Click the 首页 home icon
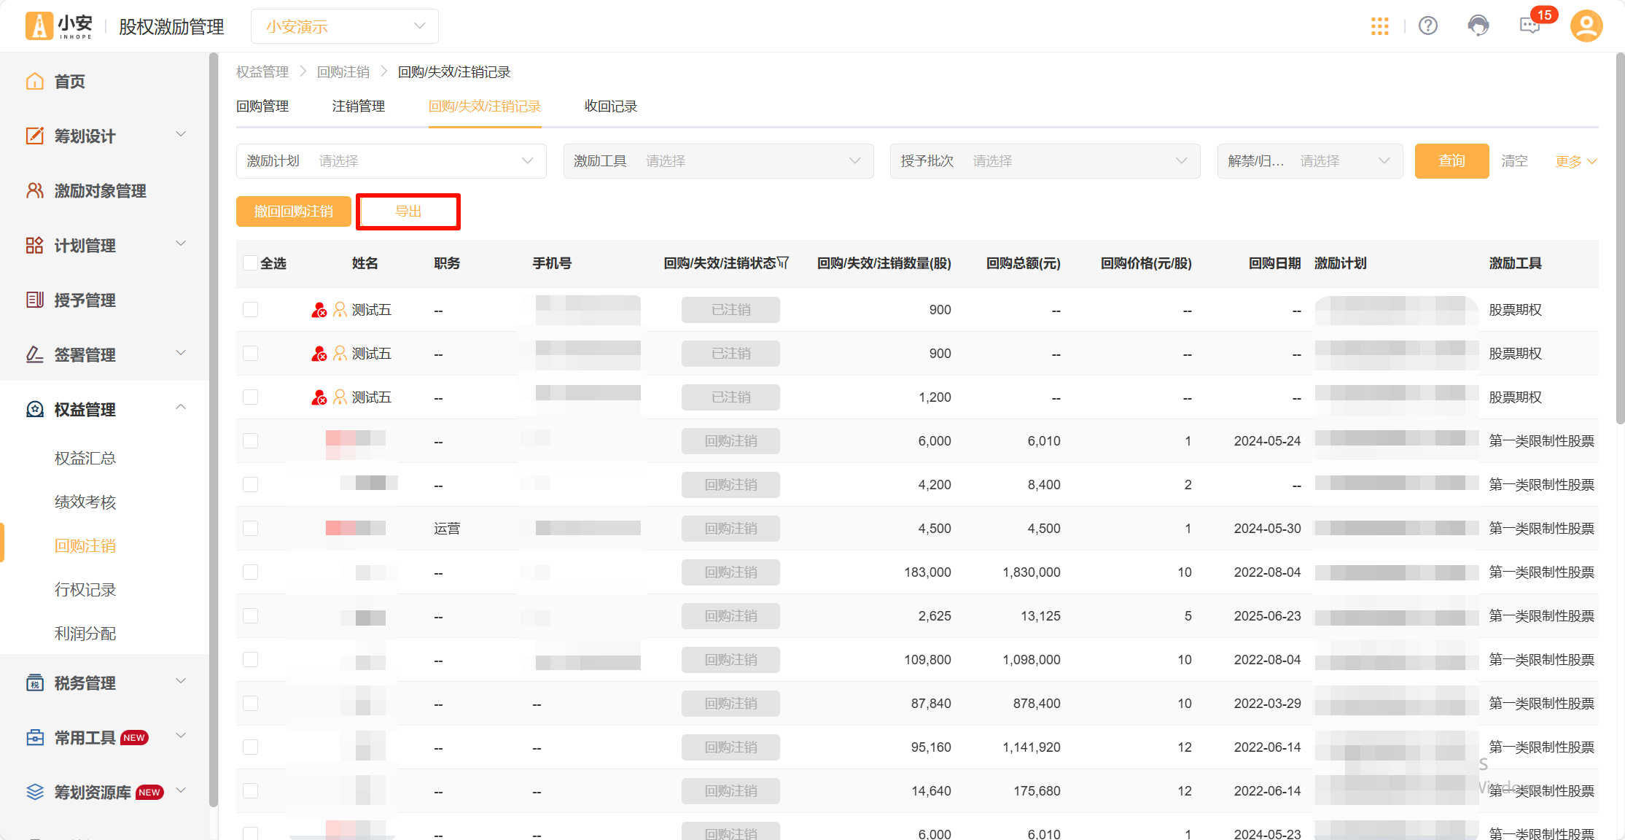Image resolution: width=1625 pixels, height=840 pixels. pos(35,81)
